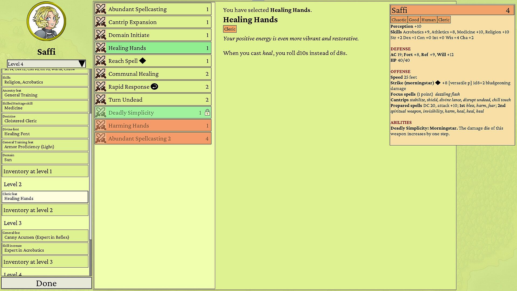Click the crossed-swords icon beside Abundant Spellcasting

(x=101, y=9)
